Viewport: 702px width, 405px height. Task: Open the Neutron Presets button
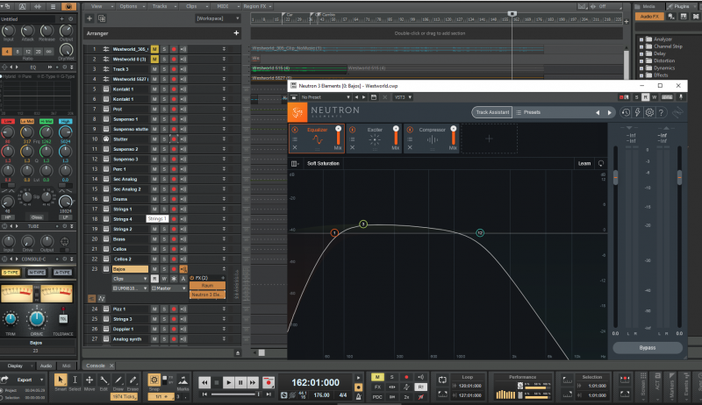point(528,112)
